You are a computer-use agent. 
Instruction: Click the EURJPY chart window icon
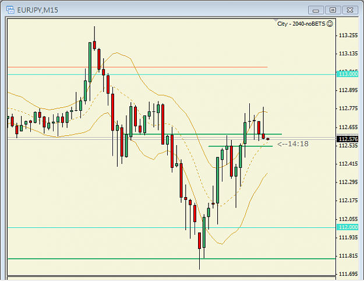click(10, 10)
